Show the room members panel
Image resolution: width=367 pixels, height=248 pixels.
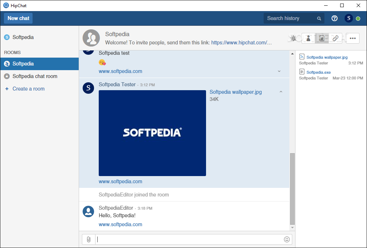[x=308, y=38]
